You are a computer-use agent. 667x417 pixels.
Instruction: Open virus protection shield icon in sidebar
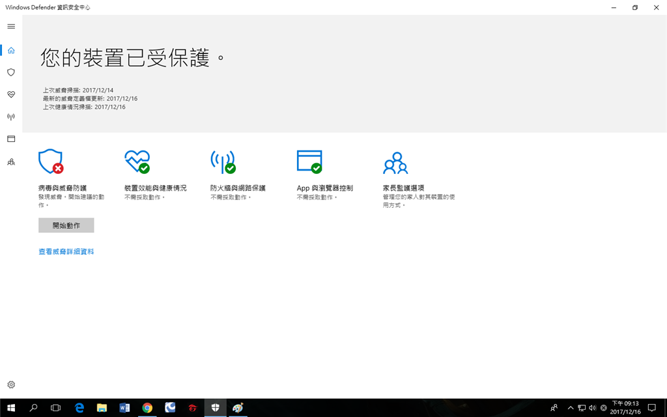point(11,72)
